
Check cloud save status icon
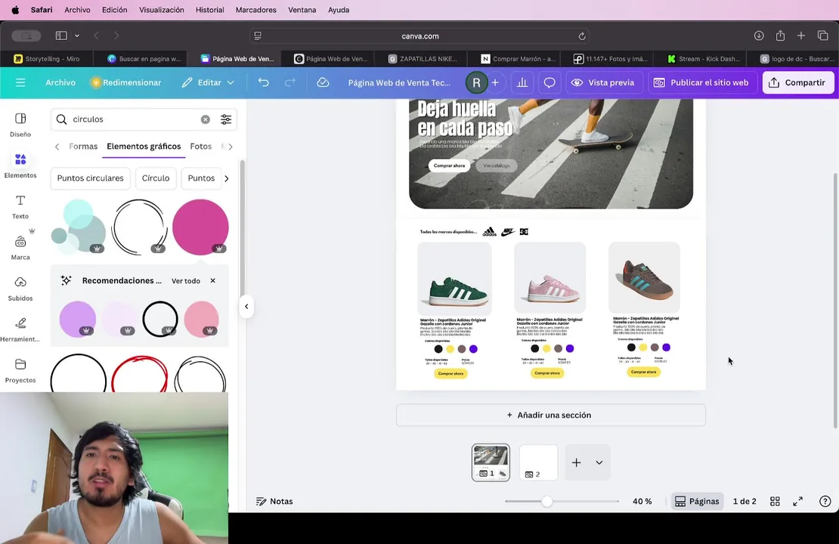tap(323, 82)
